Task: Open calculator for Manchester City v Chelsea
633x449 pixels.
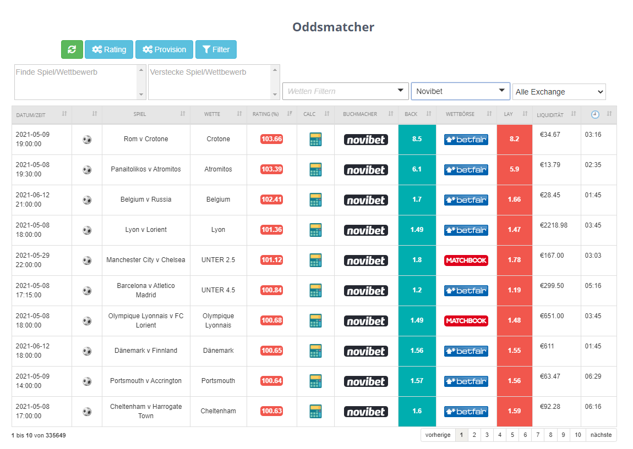Action: 315,260
